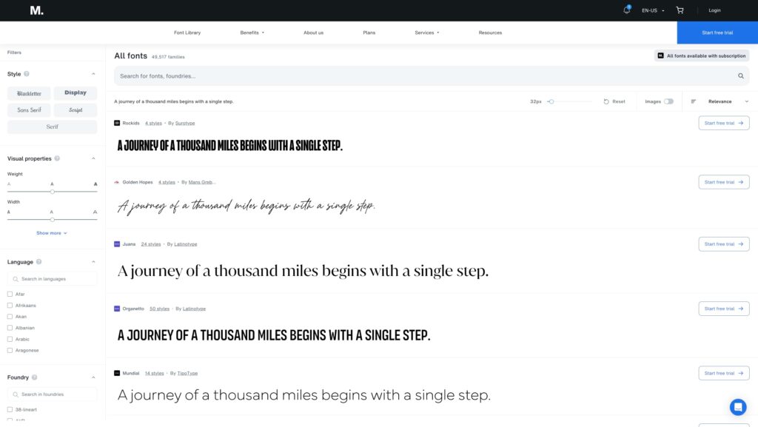This screenshot has height=427, width=758.
Task: Click the reset icon next to Reset
Action: coord(606,101)
